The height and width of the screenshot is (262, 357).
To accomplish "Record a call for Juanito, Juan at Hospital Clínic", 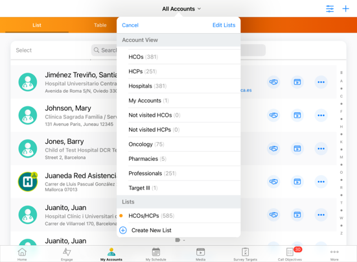I will coord(273,215).
